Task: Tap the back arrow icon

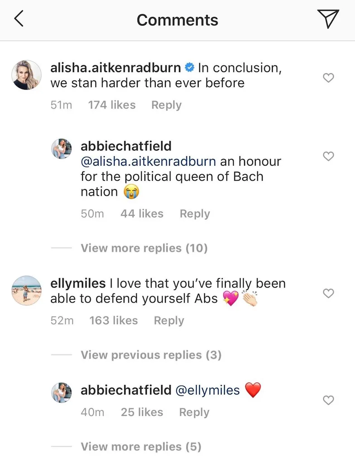Action: point(19,19)
